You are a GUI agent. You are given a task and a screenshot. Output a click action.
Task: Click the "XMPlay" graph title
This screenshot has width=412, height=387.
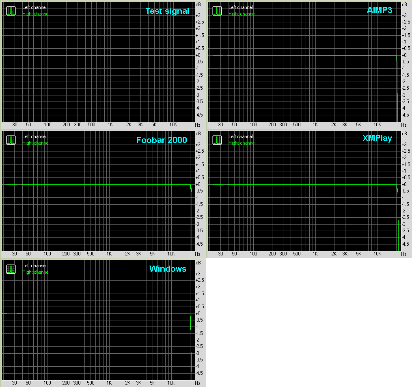pyautogui.click(x=377, y=138)
